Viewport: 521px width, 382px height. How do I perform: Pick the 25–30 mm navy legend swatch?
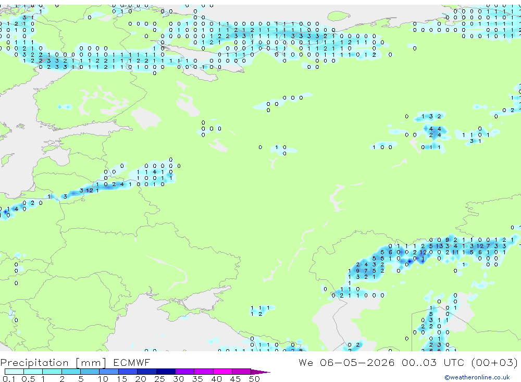pos(166,372)
